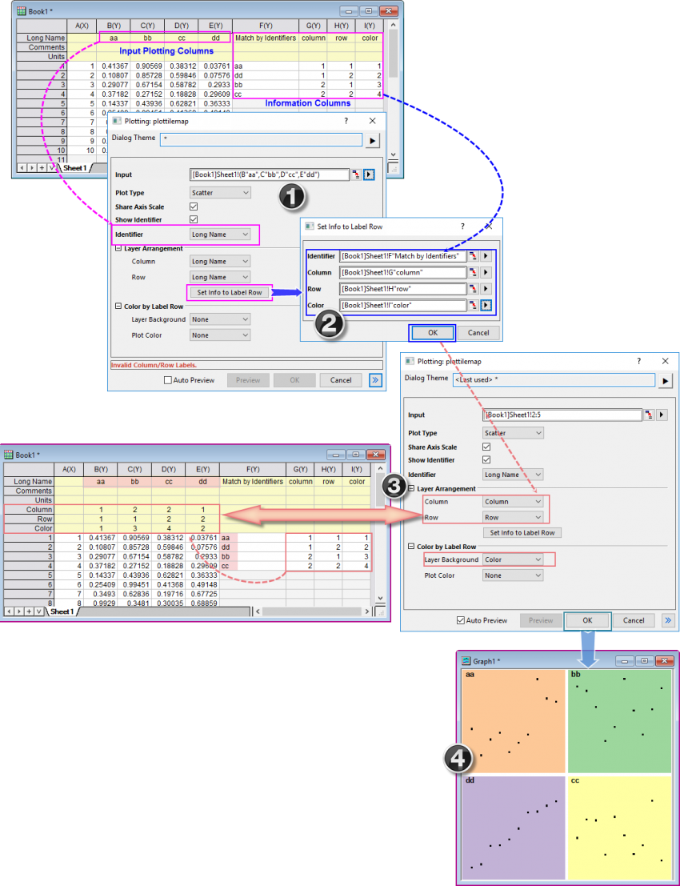The width and height of the screenshot is (680, 886).
Task: Open the Identifier dropdown highlighted in magenta
Action: click(220, 235)
